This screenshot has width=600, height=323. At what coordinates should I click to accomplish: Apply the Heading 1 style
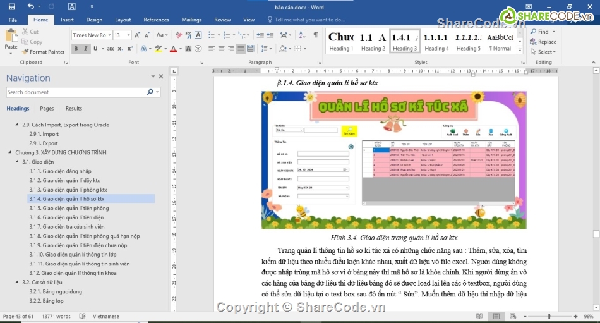pos(341,41)
